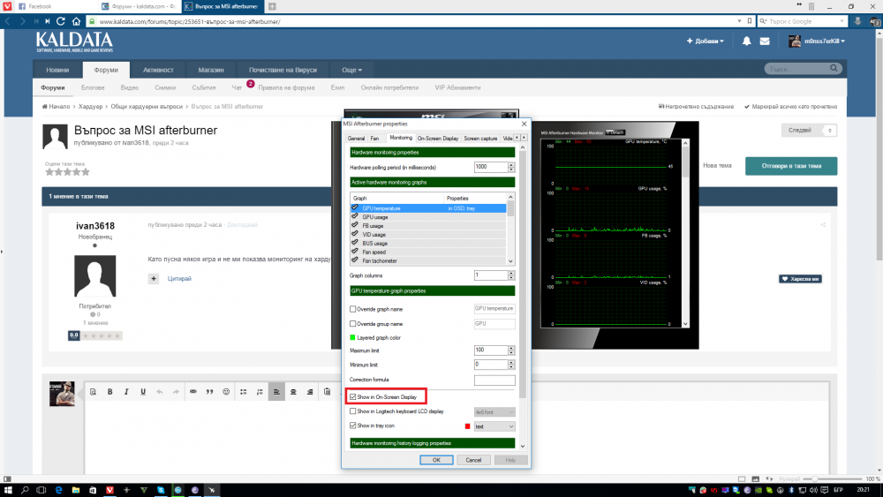Click the Следвай follow button
883x497 pixels.
tap(809, 130)
